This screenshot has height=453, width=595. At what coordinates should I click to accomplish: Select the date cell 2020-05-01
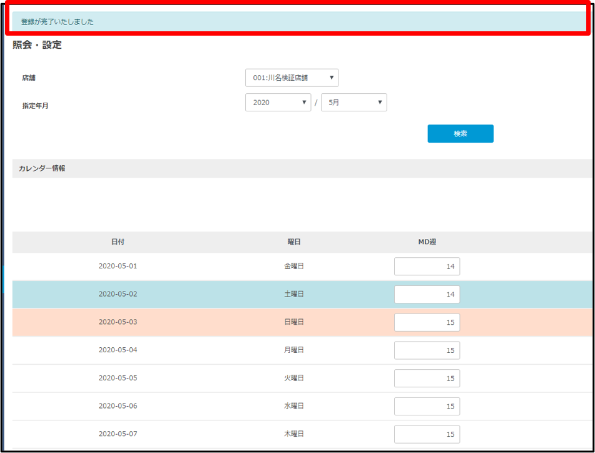tap(118, 266)
